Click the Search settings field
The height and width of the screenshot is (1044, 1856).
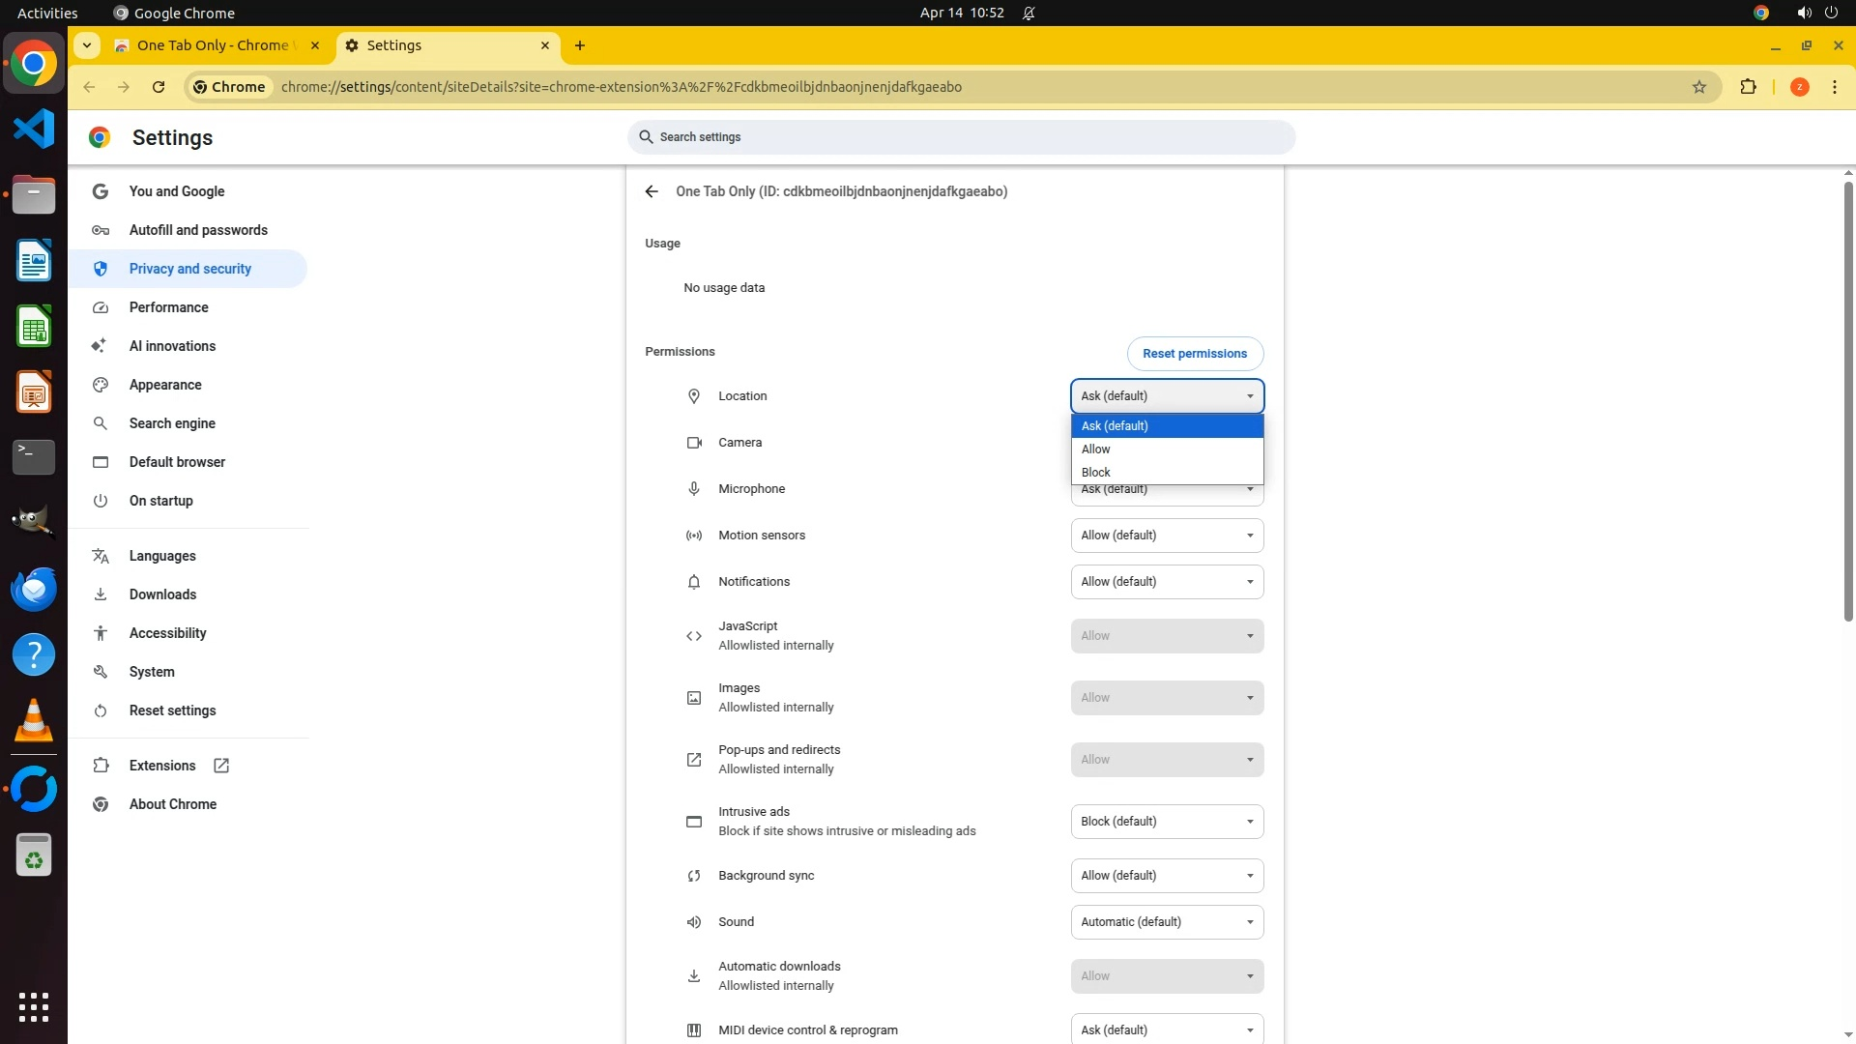(961, 137)
